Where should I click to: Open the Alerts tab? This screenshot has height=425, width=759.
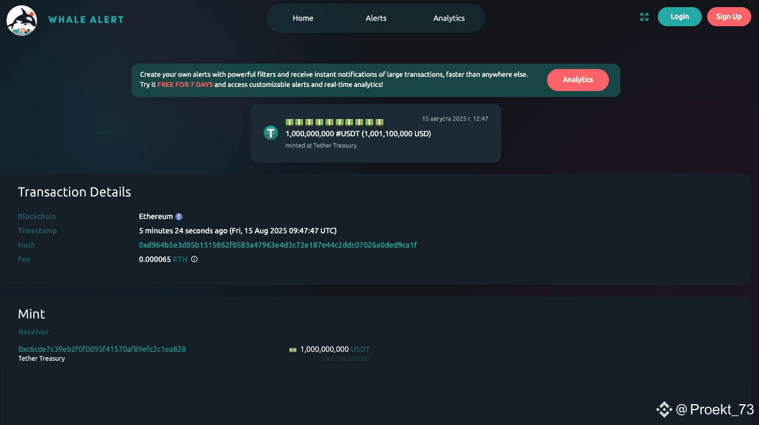tap(376, 18)
